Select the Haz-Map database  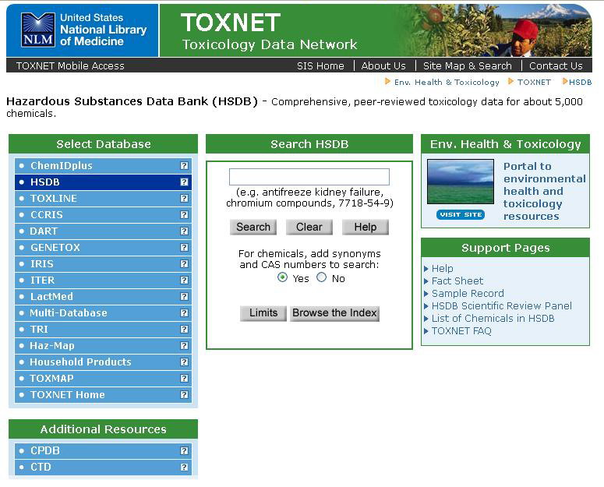tap(103, 346)
